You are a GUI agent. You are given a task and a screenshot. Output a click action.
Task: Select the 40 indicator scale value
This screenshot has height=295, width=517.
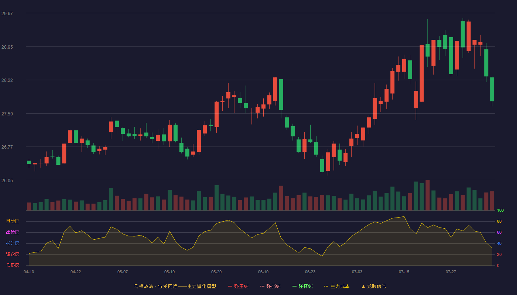(499, 244)
